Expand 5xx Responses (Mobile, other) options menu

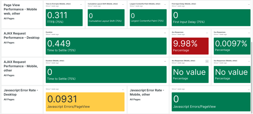point(249,61)
